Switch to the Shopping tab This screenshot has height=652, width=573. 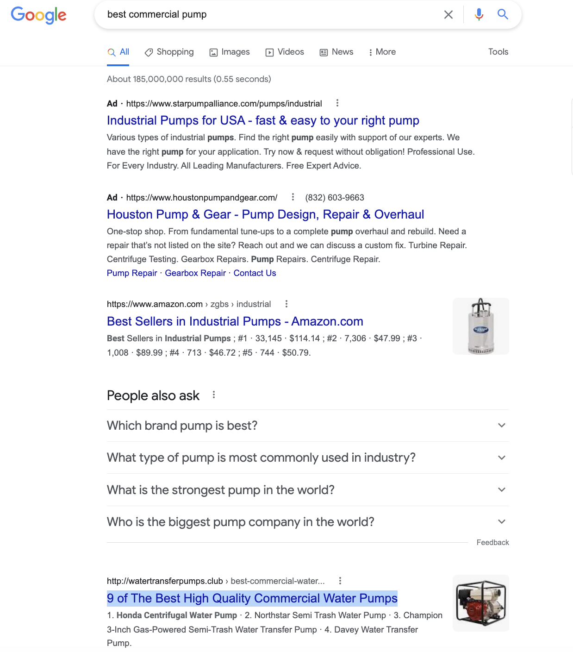[169, 52]
